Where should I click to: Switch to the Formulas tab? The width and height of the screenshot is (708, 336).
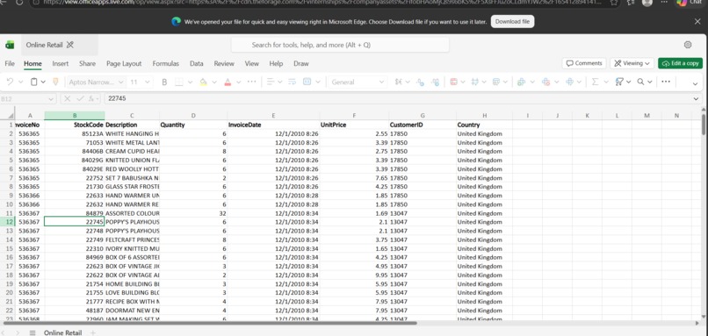166,63
